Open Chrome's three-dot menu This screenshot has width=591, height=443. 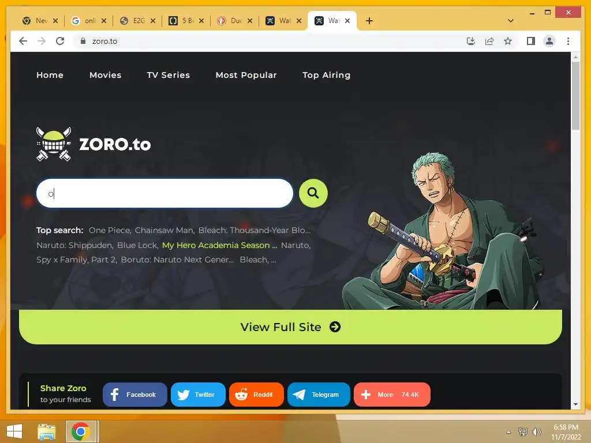(568, 41)
